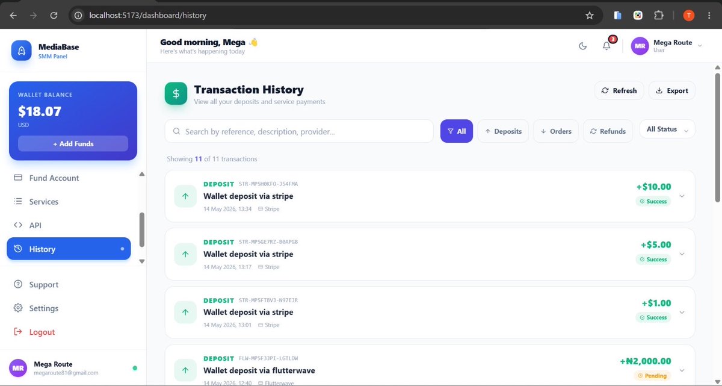This screenshot has width=722, height=386.
Task: Click the Fund Account card icon
Action: (x=17, y=178)
